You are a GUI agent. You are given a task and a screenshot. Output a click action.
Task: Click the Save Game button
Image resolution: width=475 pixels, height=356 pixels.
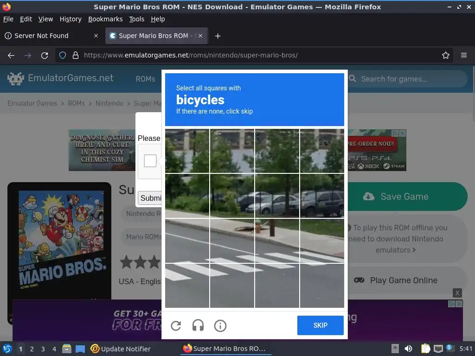point(408,197)
